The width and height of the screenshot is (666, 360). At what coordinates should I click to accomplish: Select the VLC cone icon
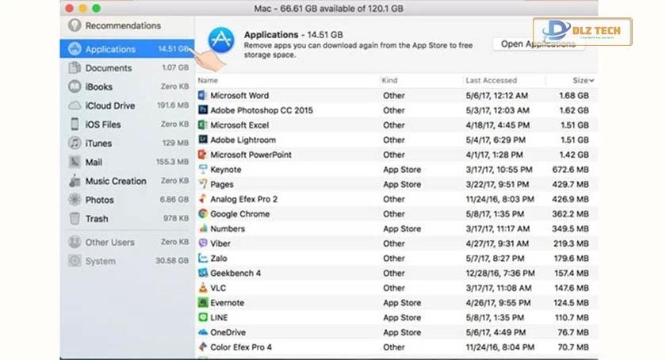[203, 288]
